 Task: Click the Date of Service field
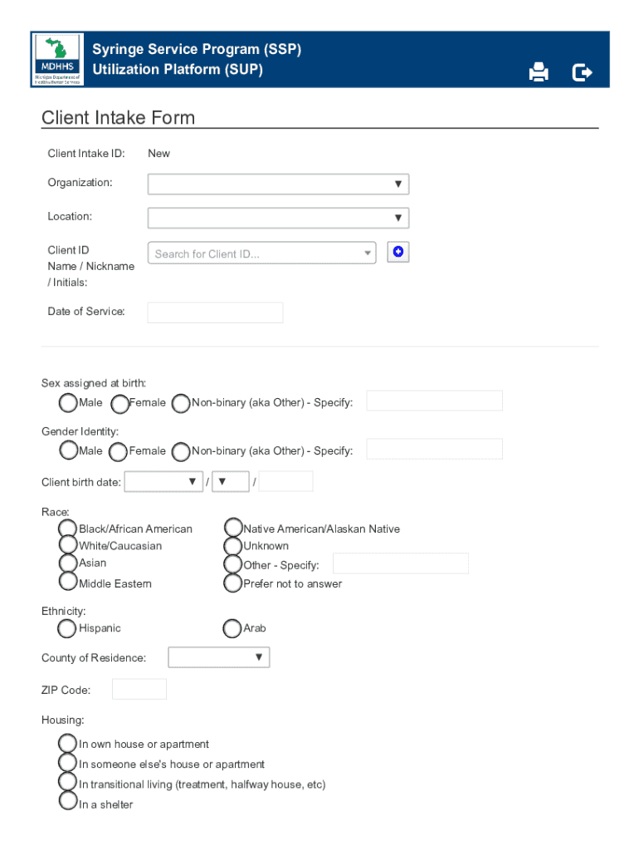coord(214,312)
